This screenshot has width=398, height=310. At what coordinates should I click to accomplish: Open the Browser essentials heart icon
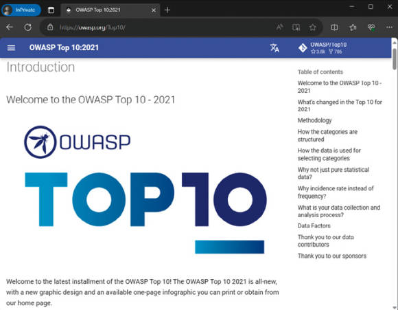371,27
